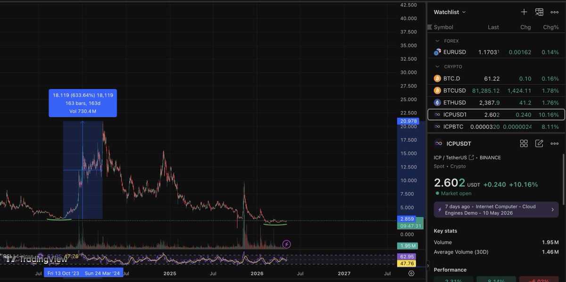
Task: Select the ICPBTC watchlist row
Action: tap(496, 127)
